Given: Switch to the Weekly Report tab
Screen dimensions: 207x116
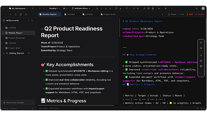Looking at the screenshot, I should [49, 14].
